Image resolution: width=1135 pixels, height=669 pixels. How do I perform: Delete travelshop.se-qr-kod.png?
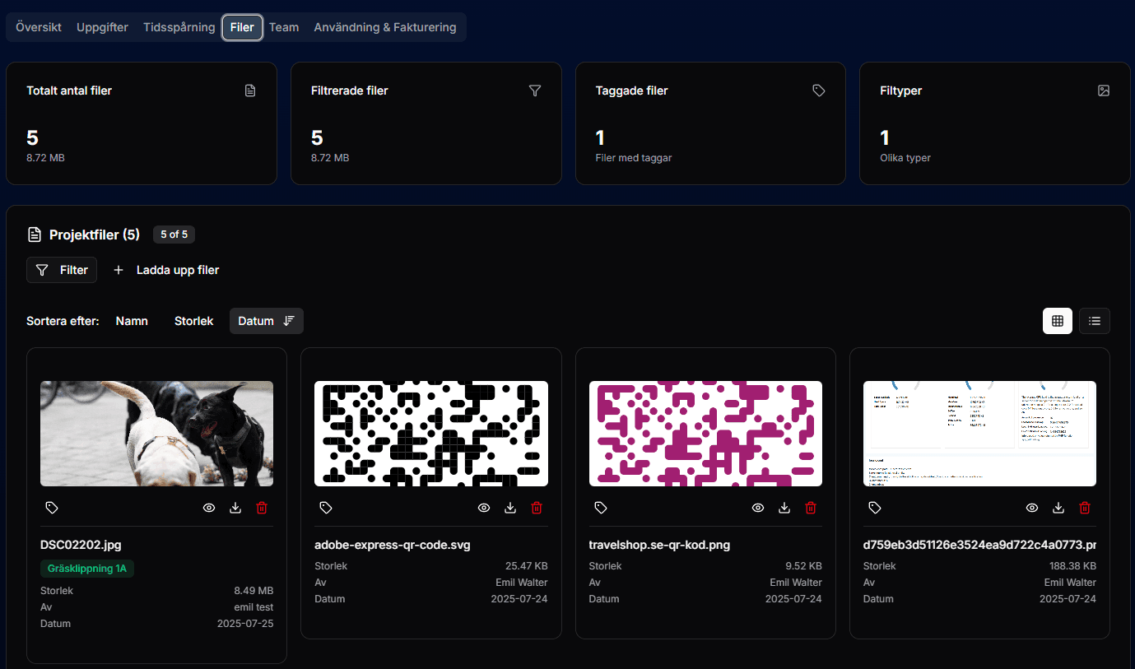(x=811, y=508)
